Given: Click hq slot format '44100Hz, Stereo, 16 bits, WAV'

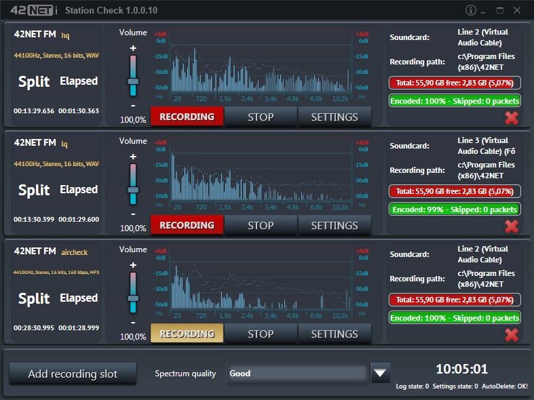Looking at the screenshot, I should point(56,56).
